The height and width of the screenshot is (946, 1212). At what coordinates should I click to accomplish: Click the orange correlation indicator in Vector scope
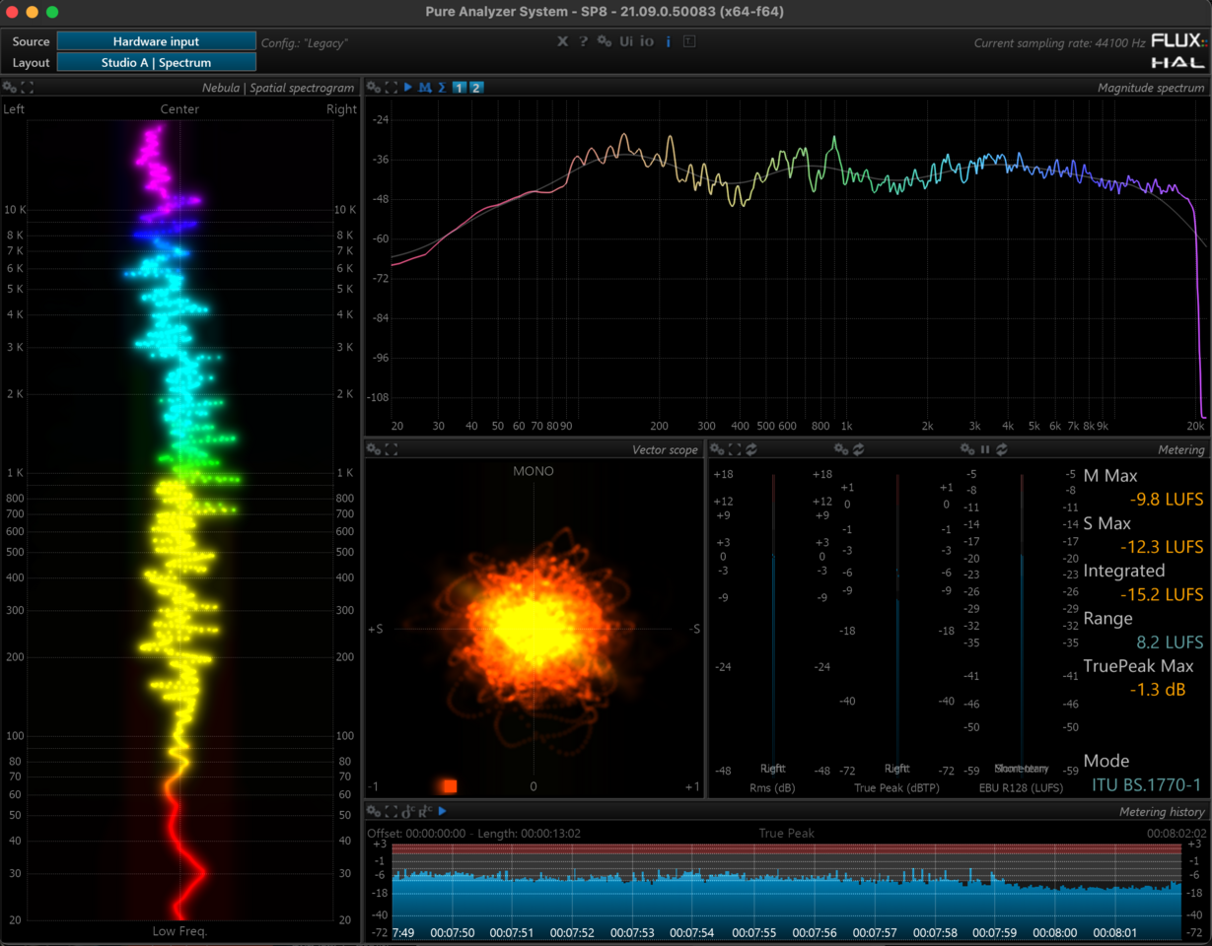click(449, 785)
